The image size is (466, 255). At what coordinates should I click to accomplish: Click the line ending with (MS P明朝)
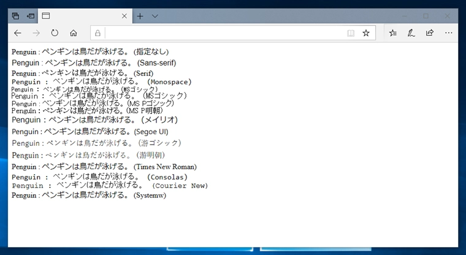(x=87, y=110)
